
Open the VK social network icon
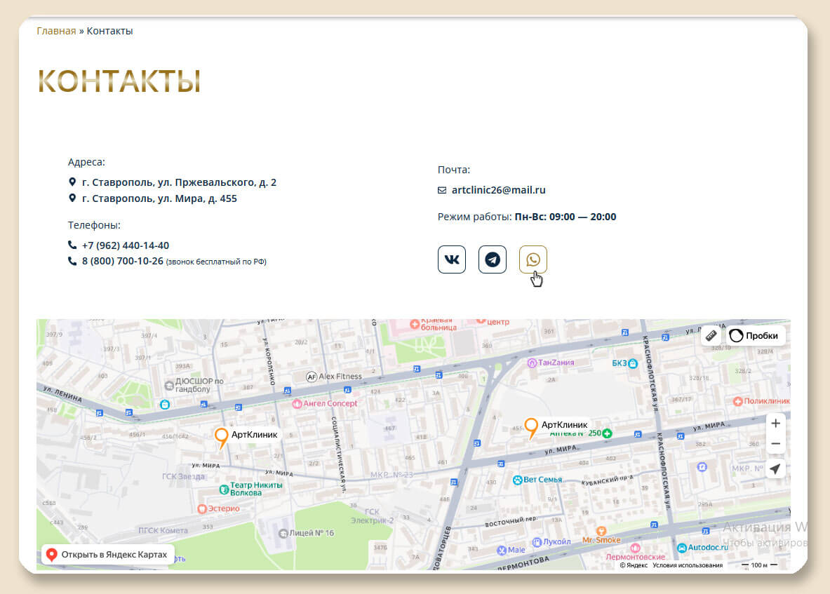point(451,259)
